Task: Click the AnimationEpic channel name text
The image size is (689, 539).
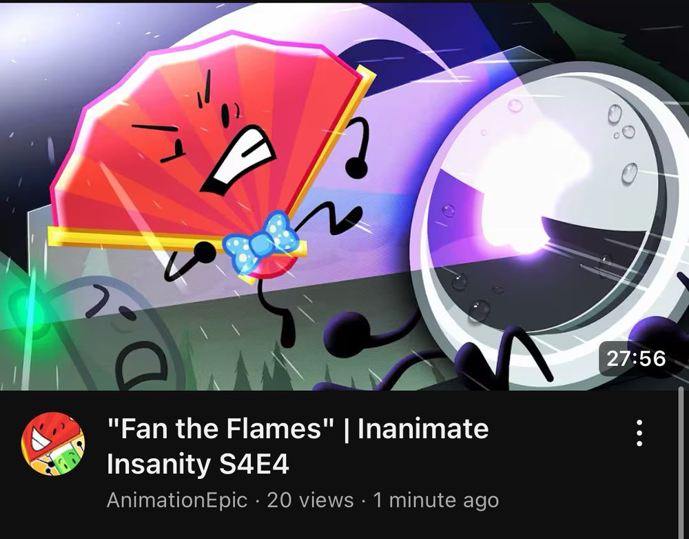Action: (x=176, y=500)
